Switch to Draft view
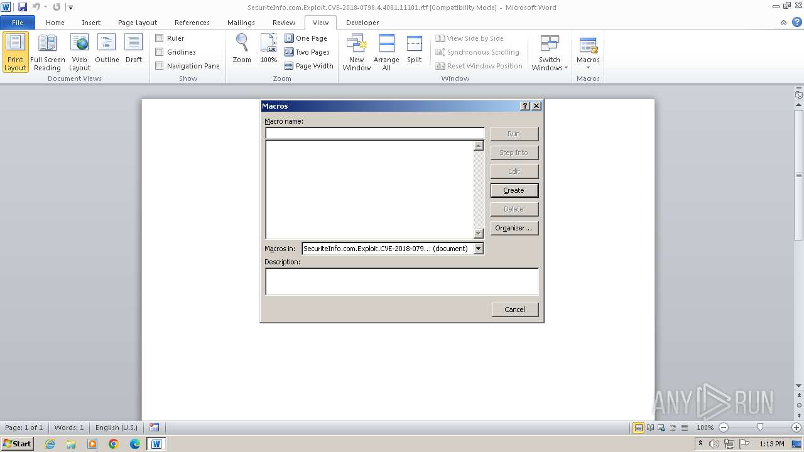804x452 pixels. click(134, 49)
